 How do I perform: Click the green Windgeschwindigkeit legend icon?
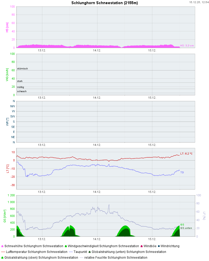(x=66, y=246)
